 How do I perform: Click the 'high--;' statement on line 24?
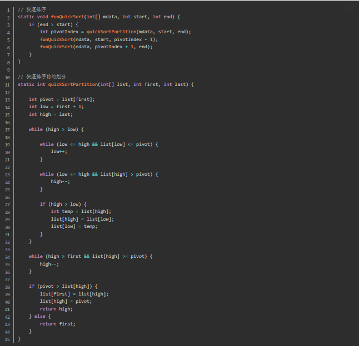pyautogui.click(x=61, y=181)
